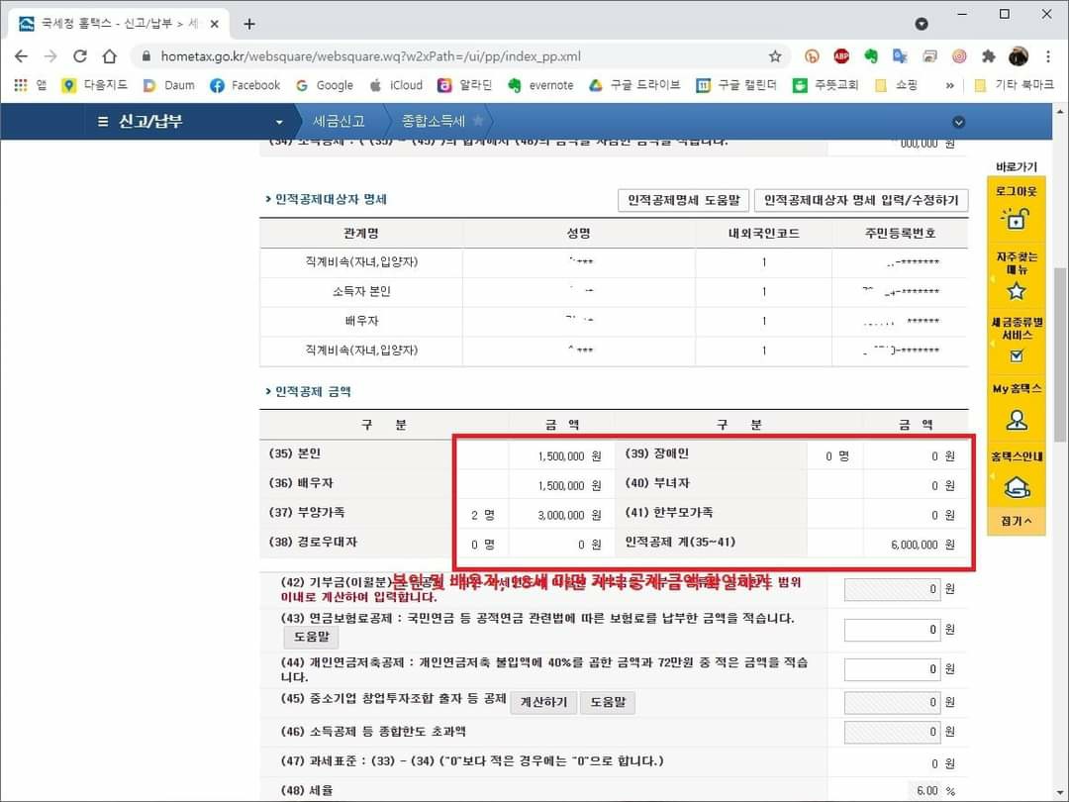This screenshot has height=802, width=1069.
Task: Open My 홈택스 person icon
Action: click(1016, 419)
